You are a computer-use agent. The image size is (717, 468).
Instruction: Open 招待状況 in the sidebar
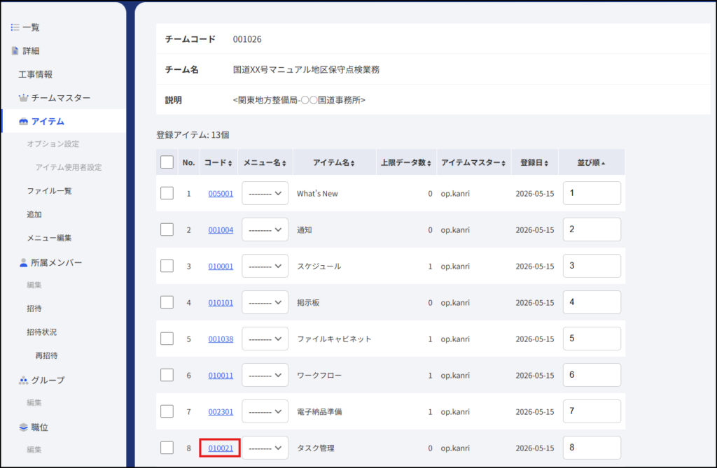click(41, 332)
